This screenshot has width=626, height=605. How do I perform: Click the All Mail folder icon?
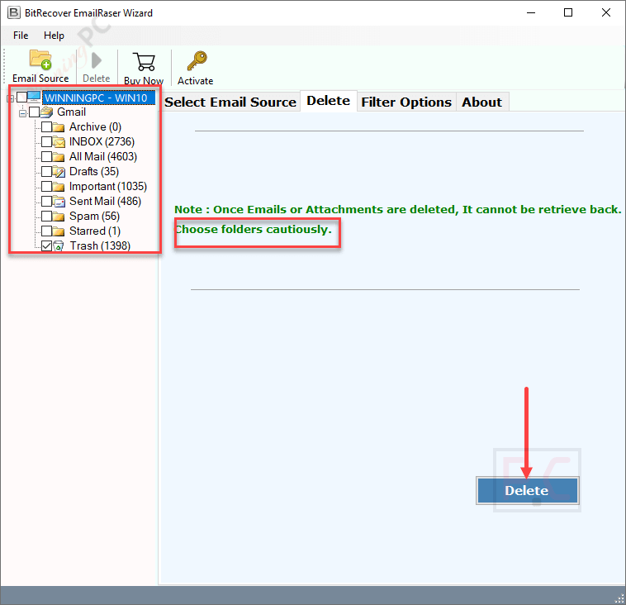59,157
